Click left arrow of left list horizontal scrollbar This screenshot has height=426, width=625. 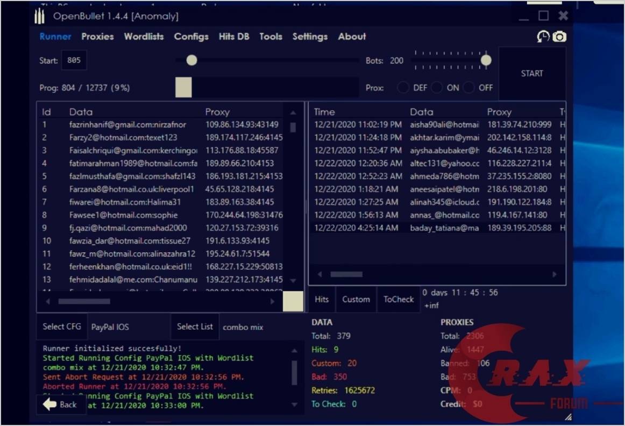pos(48,302)
